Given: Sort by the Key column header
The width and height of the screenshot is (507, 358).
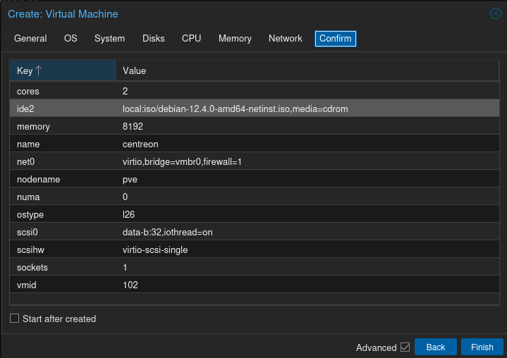Looking at the screenshot, I should click(x=62, y=70).
